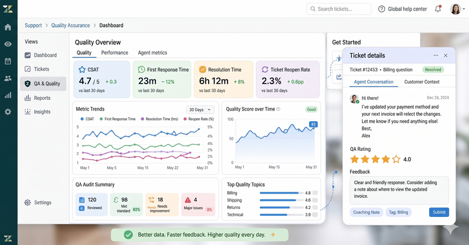The height and width of the screenshot is (245, 469).
Task: Click the Feedback text box
Action: [399, 190]
